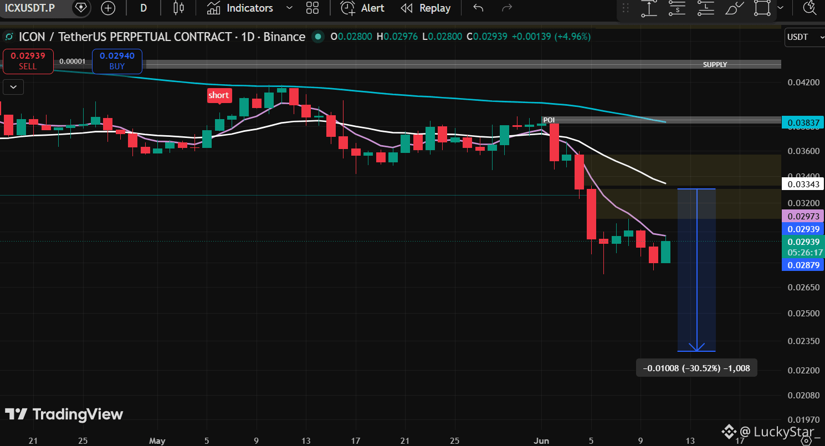Select the measurement label -0.01008 (-30.52%)
This screenshot has width=825, height=446.
coord(696,368)
